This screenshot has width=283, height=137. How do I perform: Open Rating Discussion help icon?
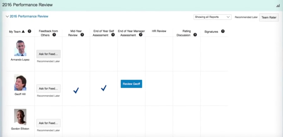(x=195, y=35)
